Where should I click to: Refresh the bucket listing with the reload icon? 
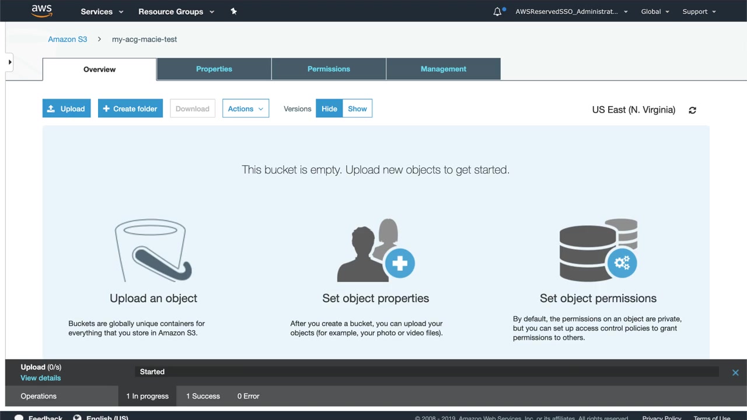coord(692,110)
